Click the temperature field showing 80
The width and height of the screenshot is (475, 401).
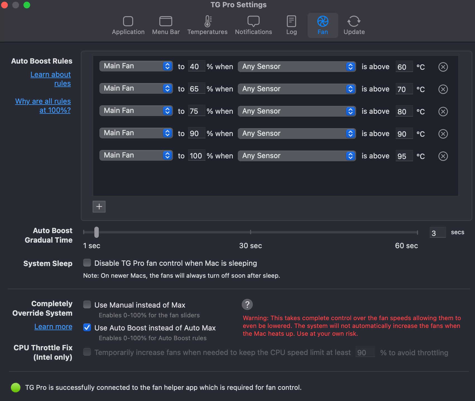(x=404, y=112)
